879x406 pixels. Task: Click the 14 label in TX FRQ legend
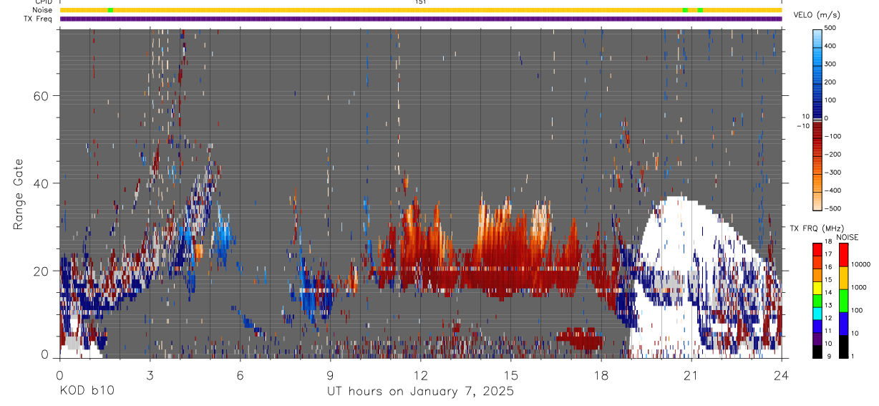pos(828,292)
